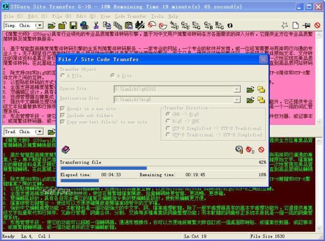325x241 pixels.
Task: Click the paste clipboard toolbar icon
Action: (x=129, y=26)
